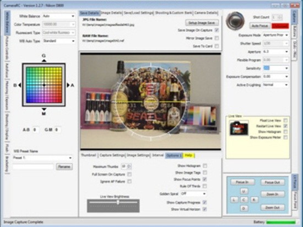303x227 pixels.
Task: Click the live view preview image
Action: pyautogui.click(x=150, y=101)
